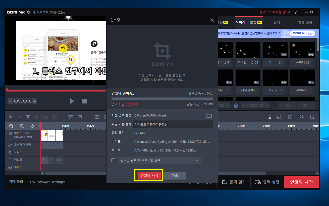
Task: Click the image fade-in icon
Action: [96, 117]
